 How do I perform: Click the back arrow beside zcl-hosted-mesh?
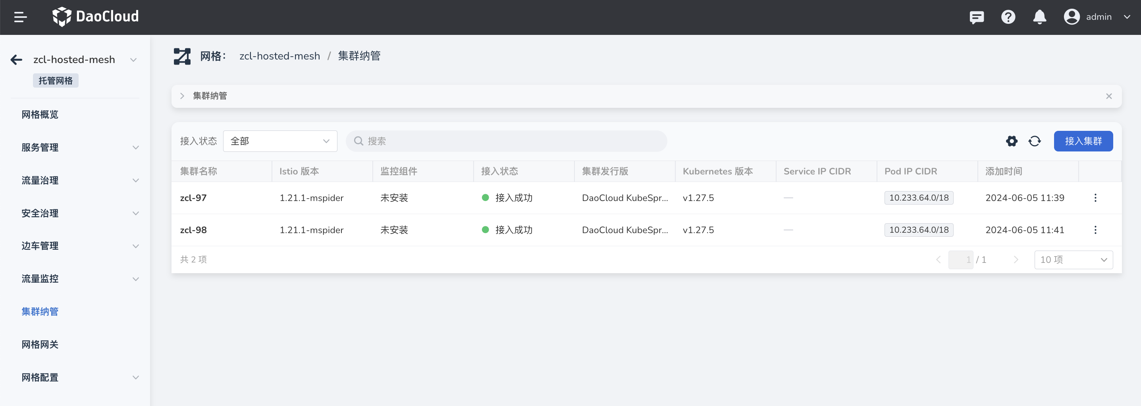16,60
